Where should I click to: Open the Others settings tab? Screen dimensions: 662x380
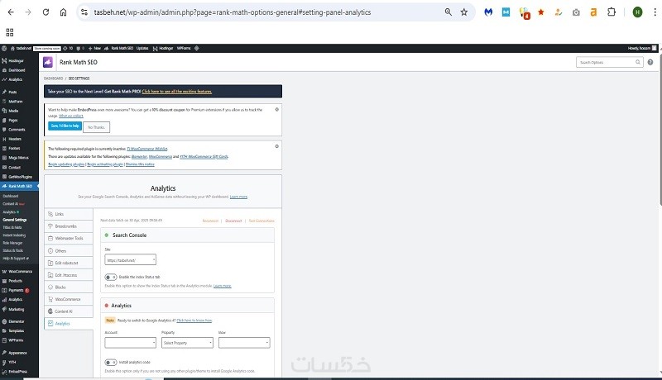click(69, 250)
